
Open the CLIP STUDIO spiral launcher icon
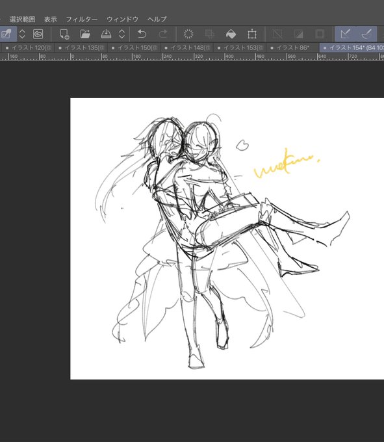click(x=38, y=34)
